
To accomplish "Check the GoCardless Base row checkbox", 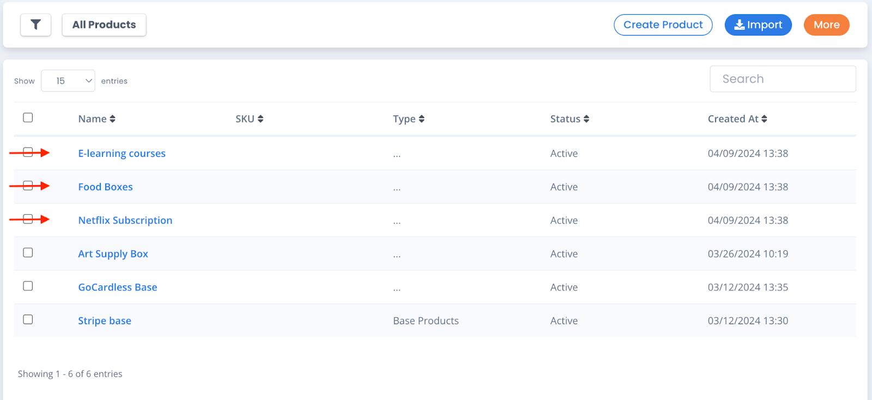I will pos(28,286).
